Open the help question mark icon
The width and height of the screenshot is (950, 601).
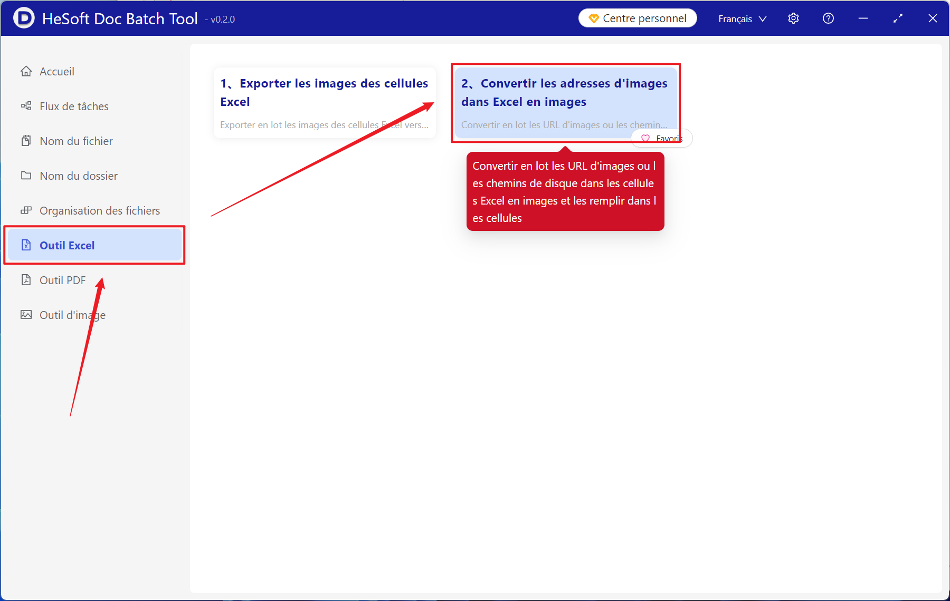pos(828,18)
